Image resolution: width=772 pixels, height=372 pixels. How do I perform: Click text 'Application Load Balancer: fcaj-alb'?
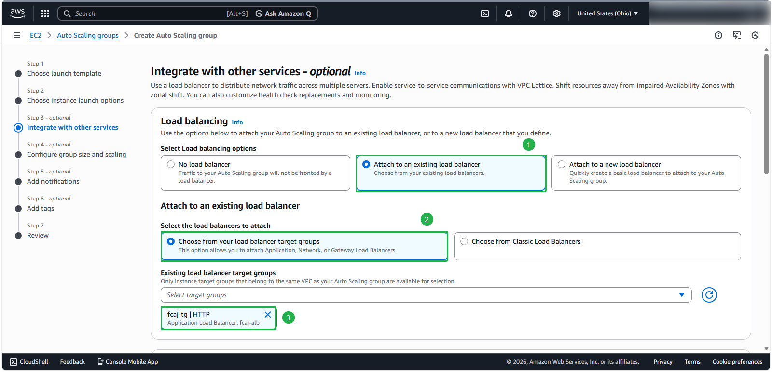coord(213,323)
